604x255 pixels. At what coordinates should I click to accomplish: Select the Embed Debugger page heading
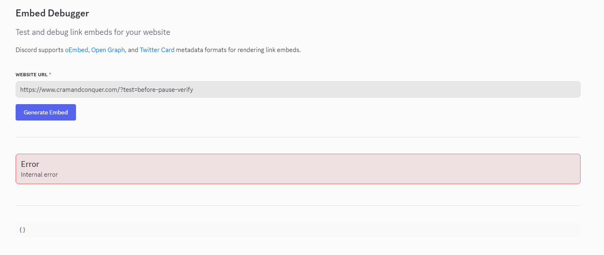click(52, 13)
